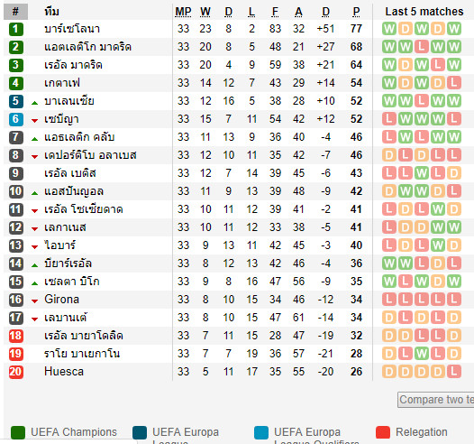Click the rank 6 light blue position badge
This screenshot has height=444, width=474.
click(x=15, y=119)
